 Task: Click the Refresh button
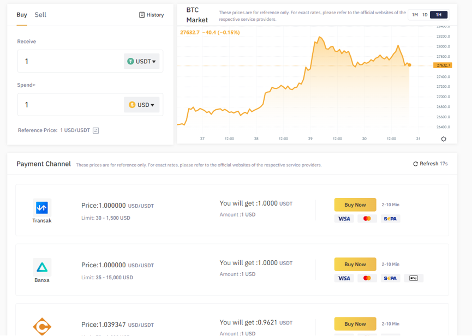pos(430,164)
